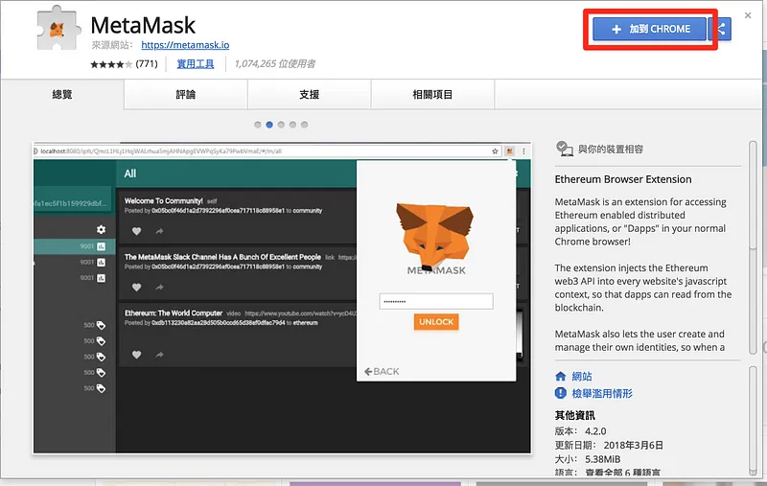Switch to the 評論 tab
The width and height of the screenshot is (767, 486).
pyautogui.click(x=185, y=94)
